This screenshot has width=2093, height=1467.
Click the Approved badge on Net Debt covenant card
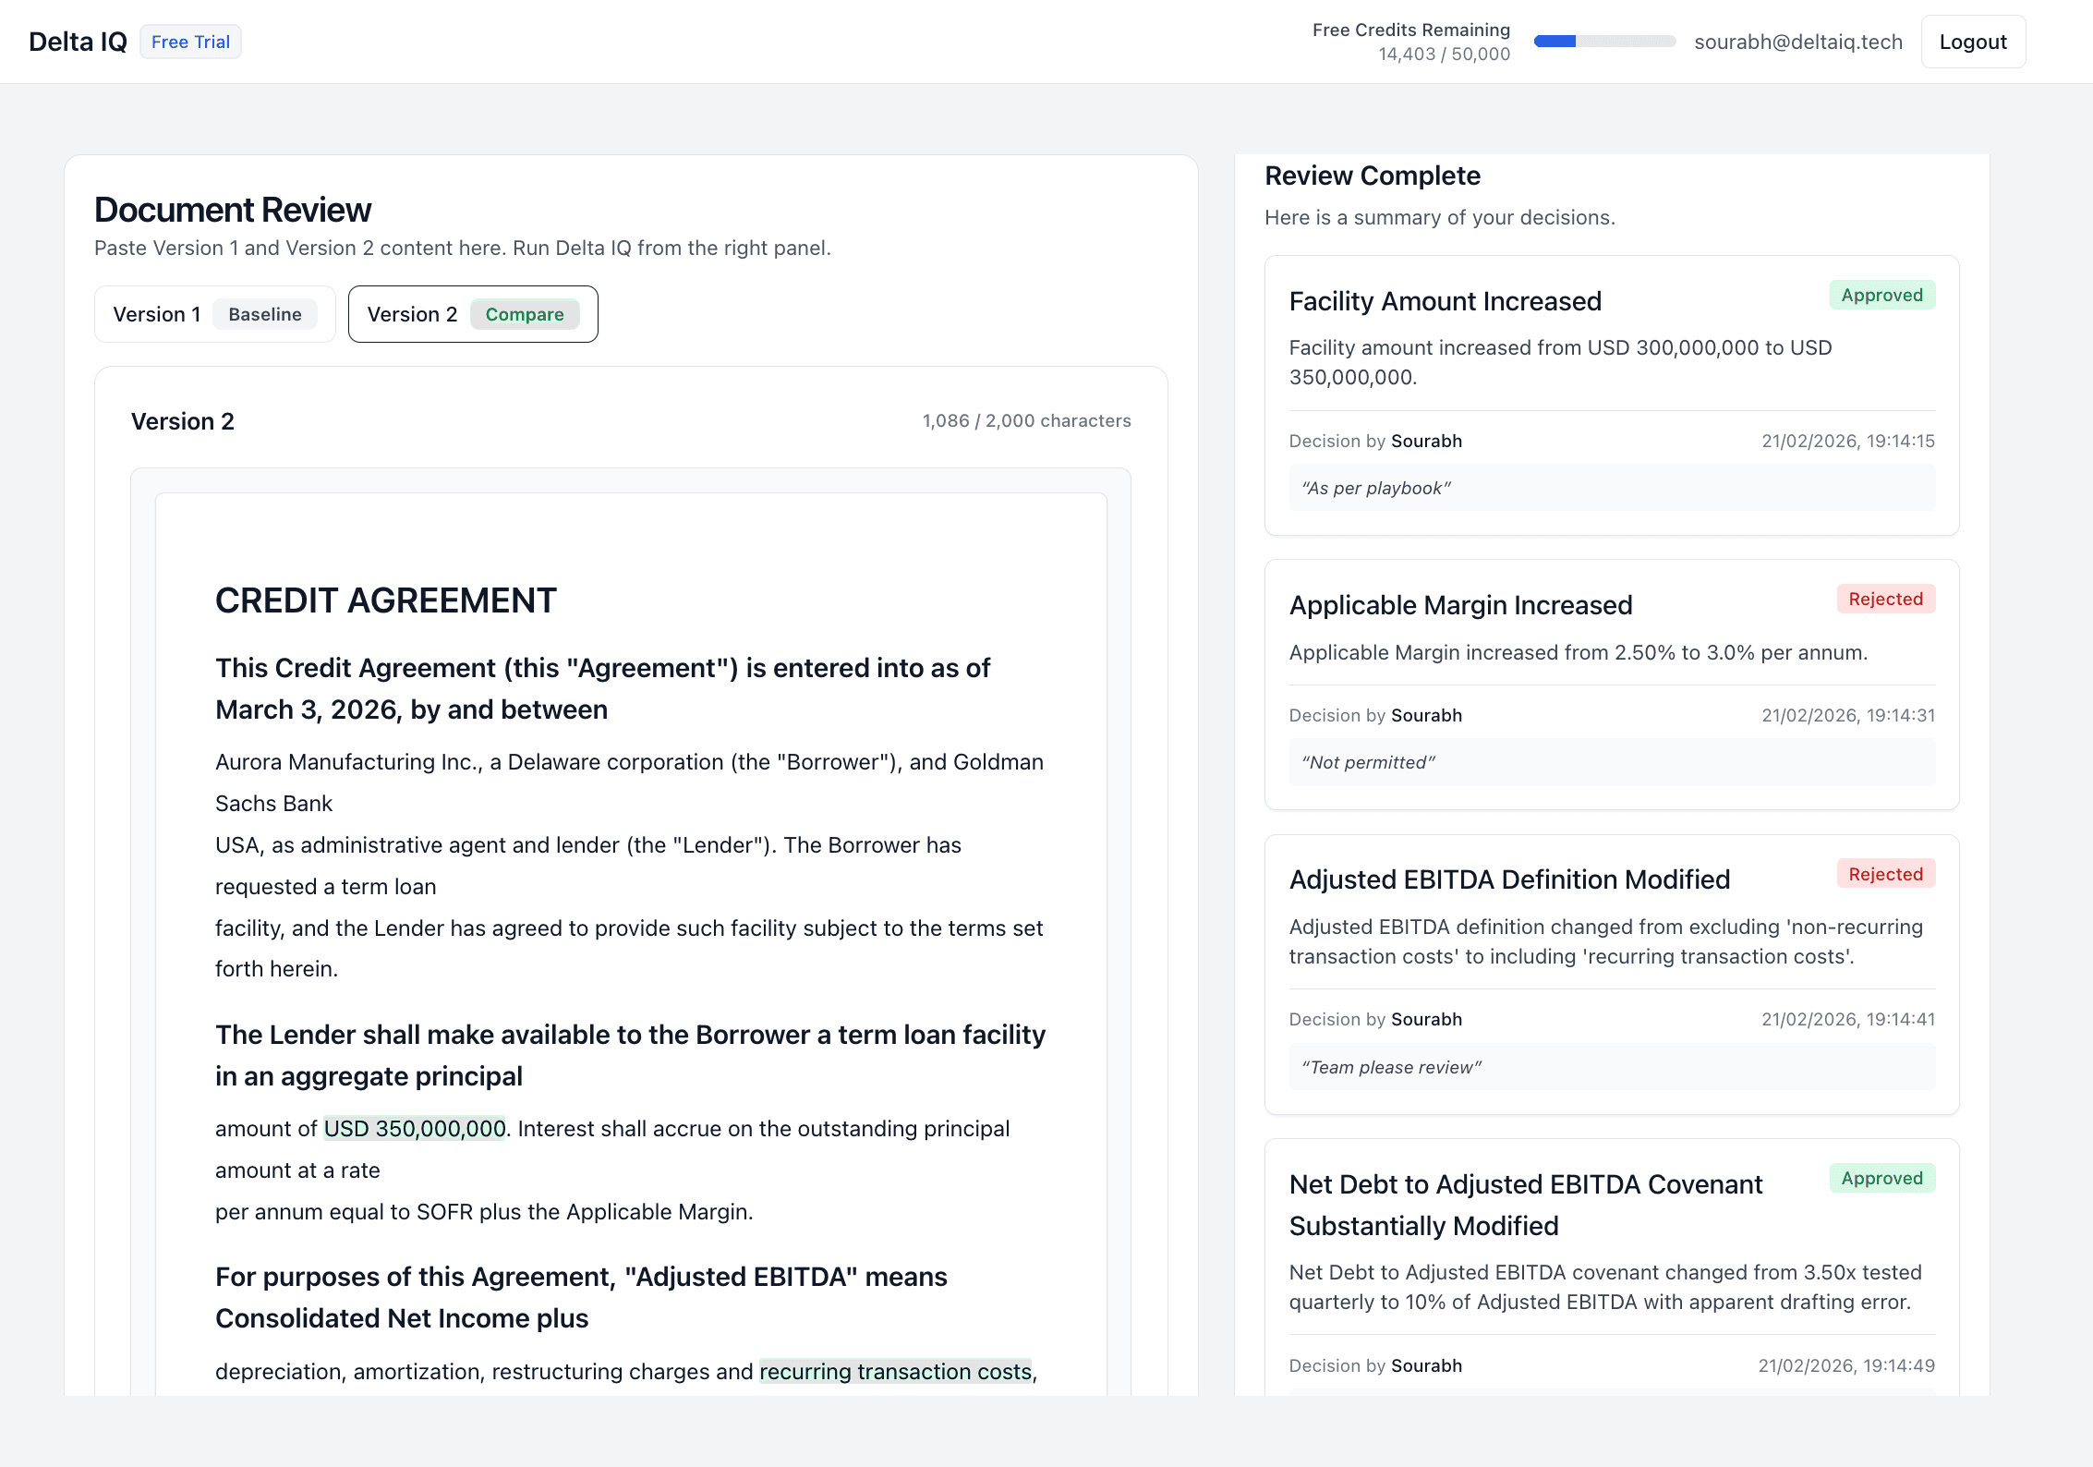tap(1882, 1178)
